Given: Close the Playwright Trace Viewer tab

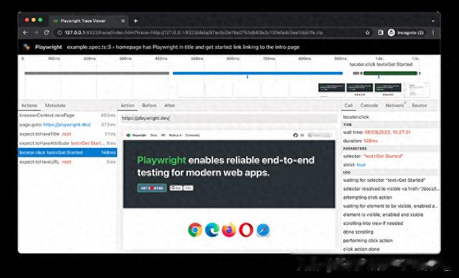Looking at the screenshot, I should pyautogui.click(x=123, y=21).
